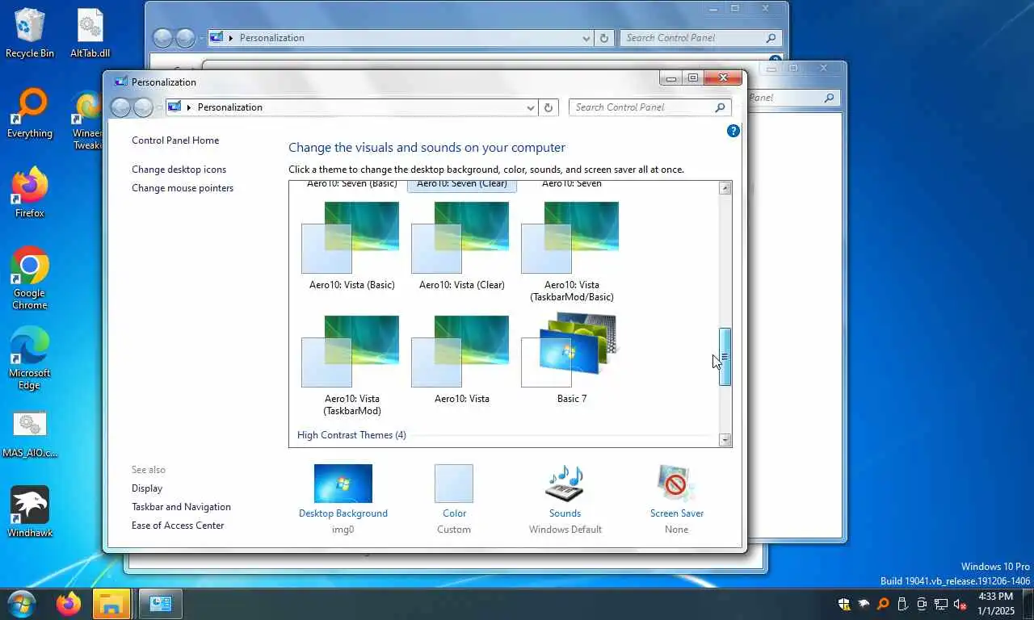Open the Firefox desktop shortcut

click(x=30, y=193)
